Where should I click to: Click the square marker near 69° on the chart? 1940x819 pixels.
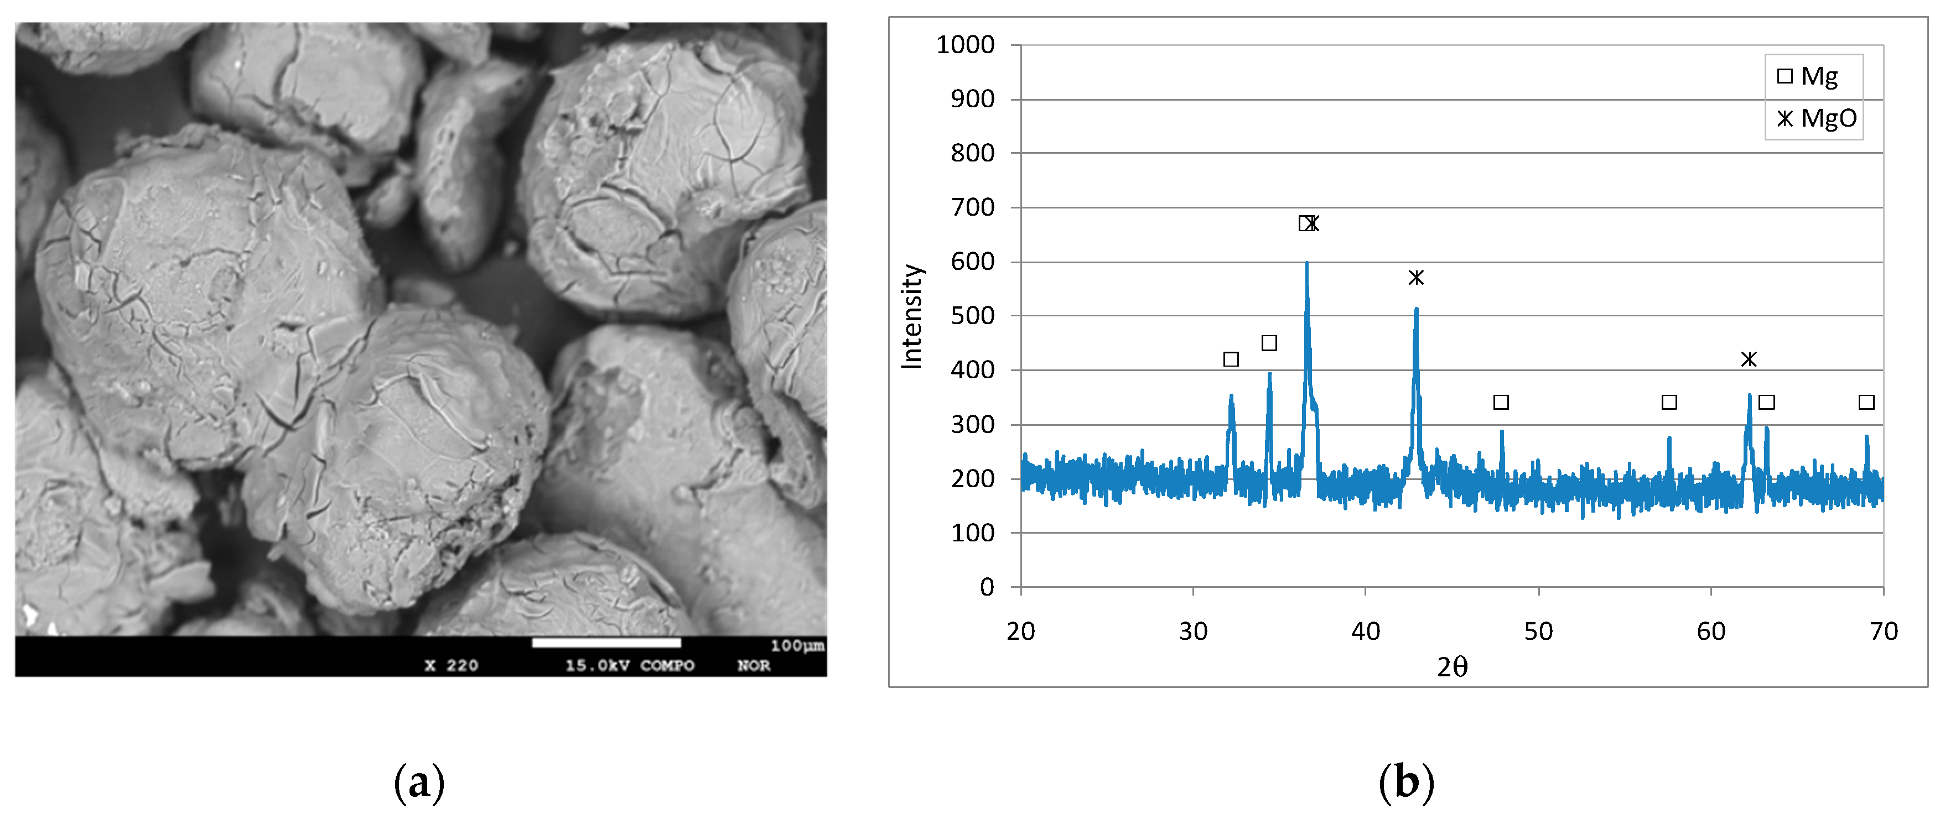[1866, 402]
